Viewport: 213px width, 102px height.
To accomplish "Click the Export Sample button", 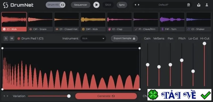I will click(x=124, y=39).
